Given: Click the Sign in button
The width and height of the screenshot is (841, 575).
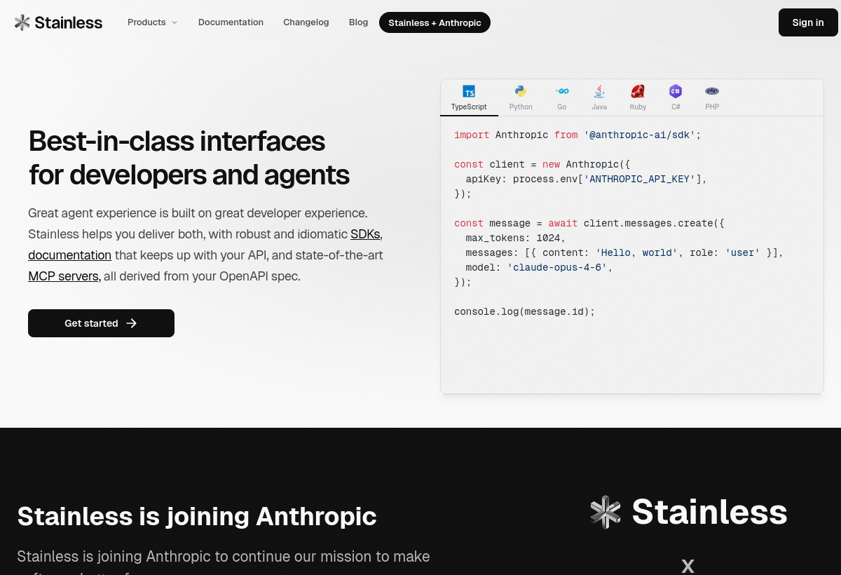Looking at the screenshot, I should pyautogui.click(x=808, y=22).
